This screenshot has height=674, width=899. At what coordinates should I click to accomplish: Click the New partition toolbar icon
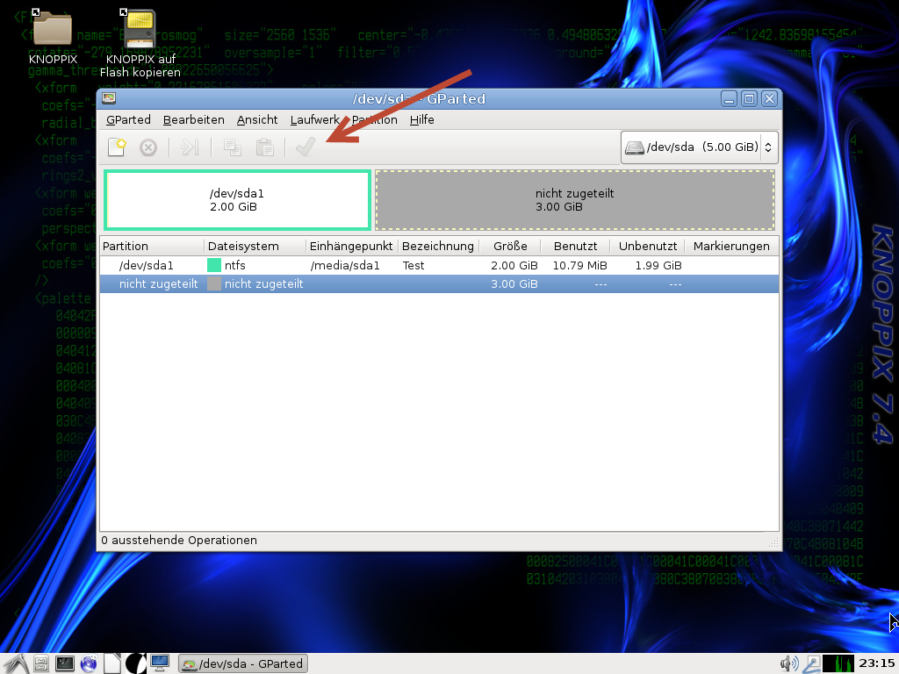[x=117, y=147]
